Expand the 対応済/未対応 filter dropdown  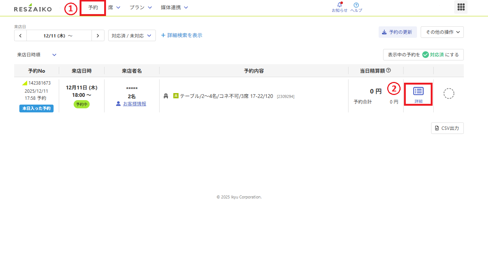click(x=132, y=35)
